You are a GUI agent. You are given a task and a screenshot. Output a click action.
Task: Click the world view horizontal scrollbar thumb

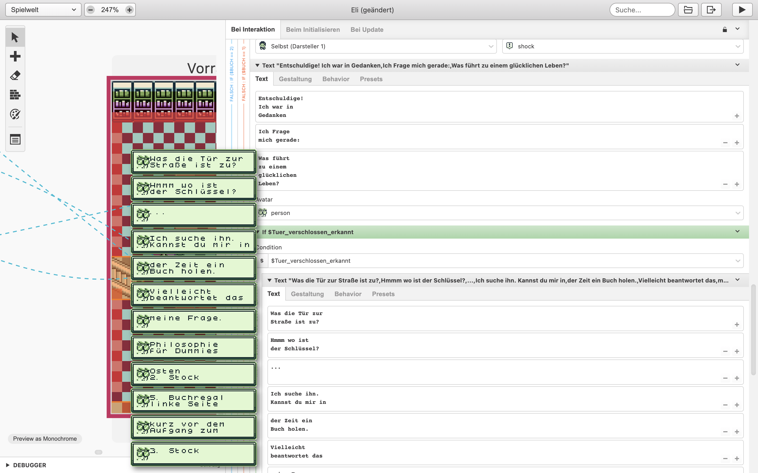(x=98, y=452)
